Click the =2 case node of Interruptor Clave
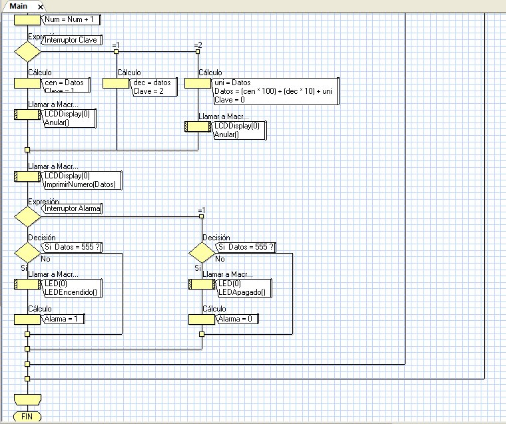 coord(198,52)
